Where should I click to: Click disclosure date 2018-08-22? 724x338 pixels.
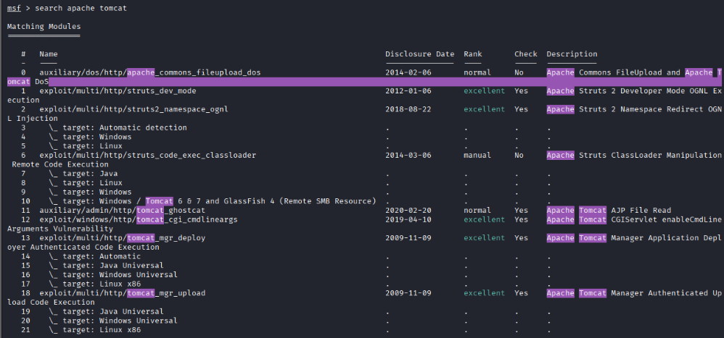click(x=408, y=109)
